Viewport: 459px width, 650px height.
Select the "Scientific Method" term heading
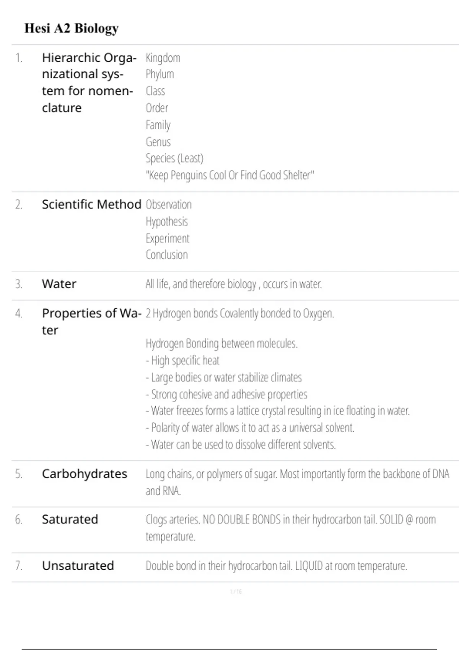coord(91,205)
